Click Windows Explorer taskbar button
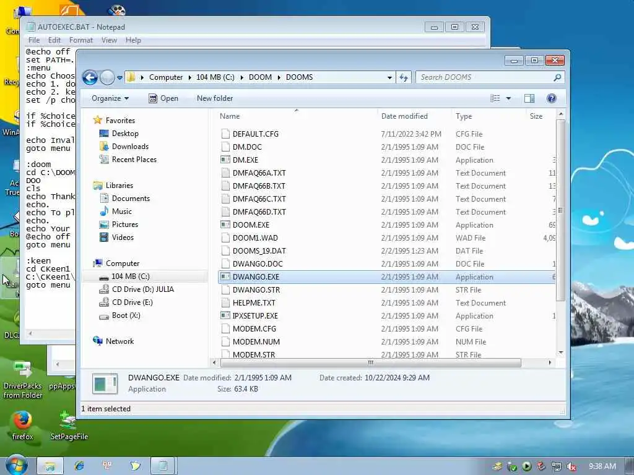This screenshot has width=634, height=475. pyautogui.click(x=50, y=466)
